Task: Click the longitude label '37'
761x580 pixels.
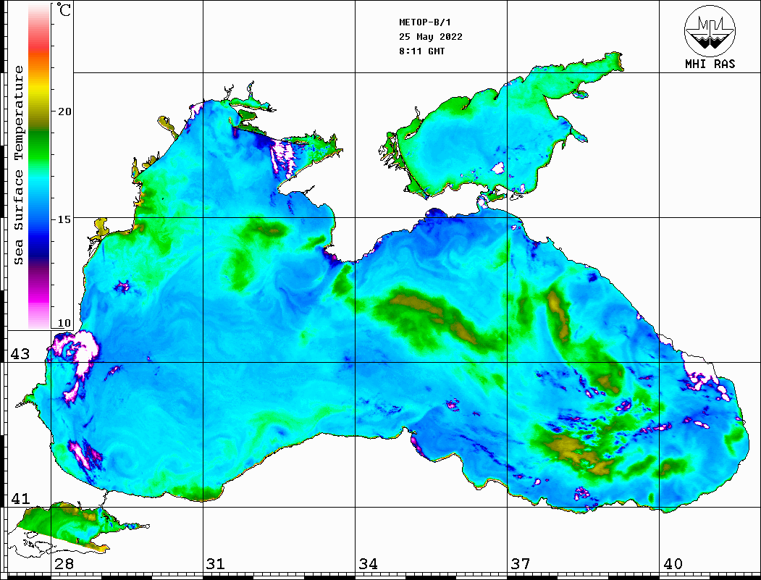Action: coord(521,564)
